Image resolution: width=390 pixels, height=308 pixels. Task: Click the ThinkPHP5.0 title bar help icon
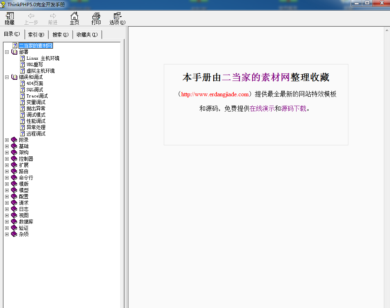3,4
